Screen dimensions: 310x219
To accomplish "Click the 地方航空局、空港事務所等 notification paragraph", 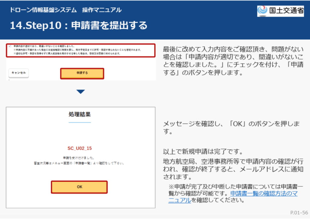I will pyautogui.click(x=233, y=168).
